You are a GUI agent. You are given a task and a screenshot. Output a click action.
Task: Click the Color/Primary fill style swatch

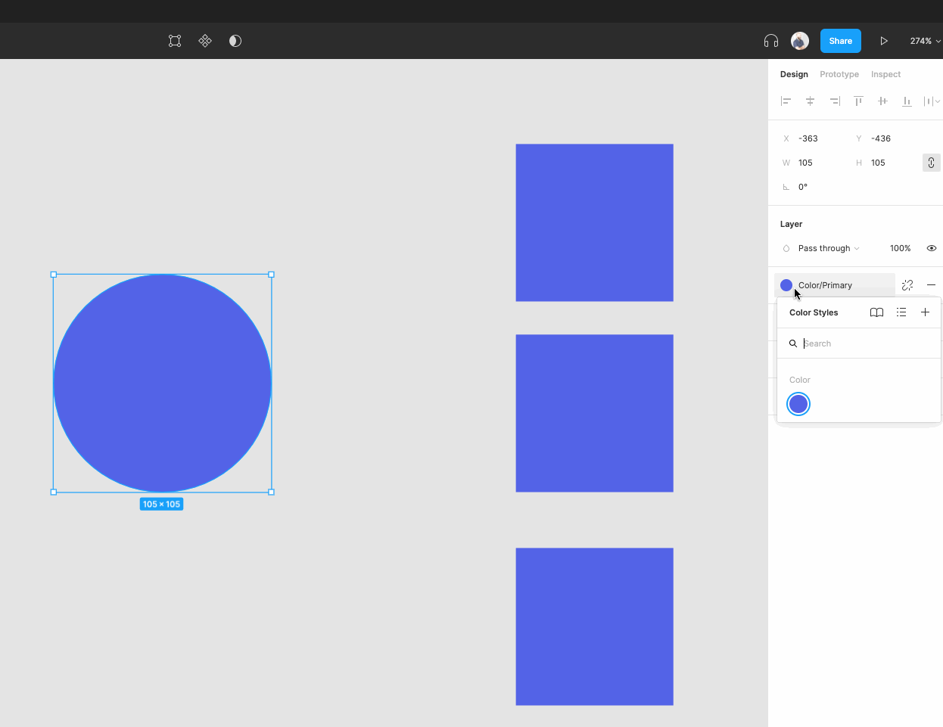click(786, 285)
